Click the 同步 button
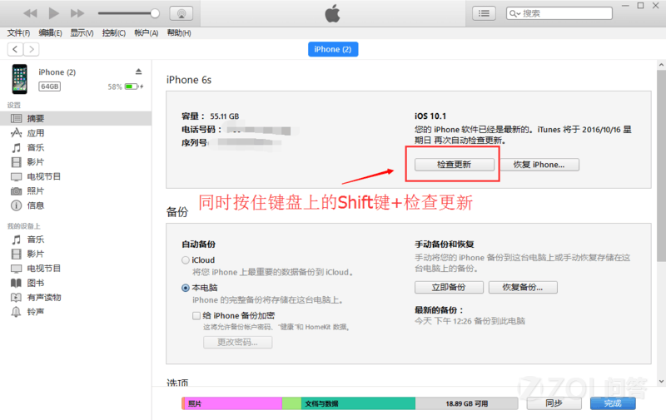Screen dimensions: 666x420 [554, 403]
